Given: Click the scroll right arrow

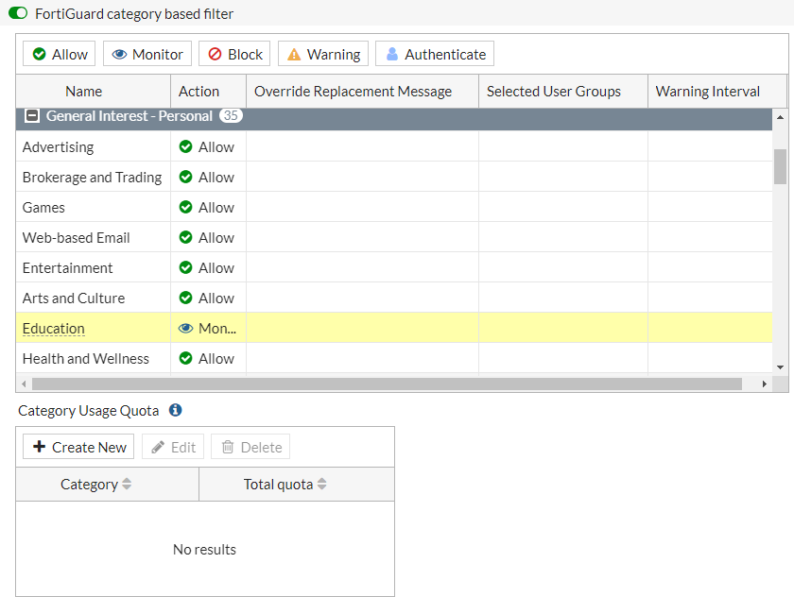Looking at the screenshot, I should click(764, 384).
